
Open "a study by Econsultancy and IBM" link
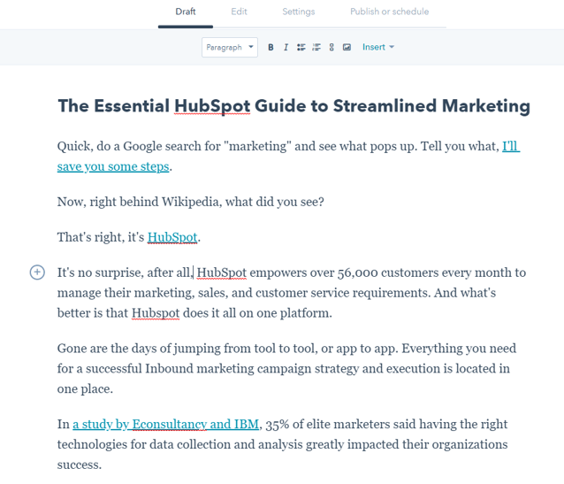(x=165, y=424)
